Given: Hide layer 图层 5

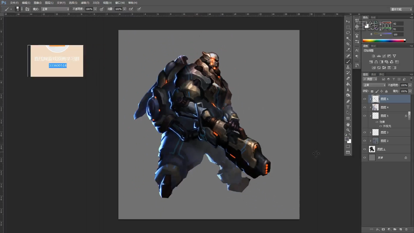Looking at the screenshot, I should 365,116.
